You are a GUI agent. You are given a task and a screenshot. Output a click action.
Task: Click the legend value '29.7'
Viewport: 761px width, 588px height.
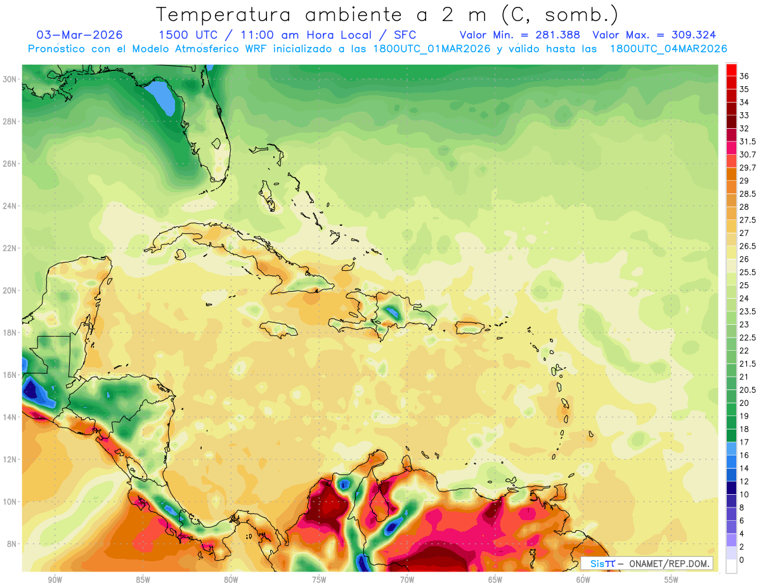(748, 167)
